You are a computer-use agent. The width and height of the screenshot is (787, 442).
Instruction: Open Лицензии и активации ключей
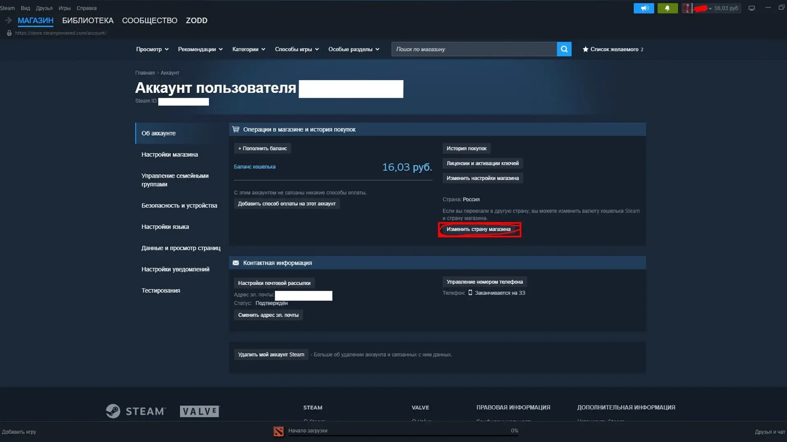tap(482, 163)
